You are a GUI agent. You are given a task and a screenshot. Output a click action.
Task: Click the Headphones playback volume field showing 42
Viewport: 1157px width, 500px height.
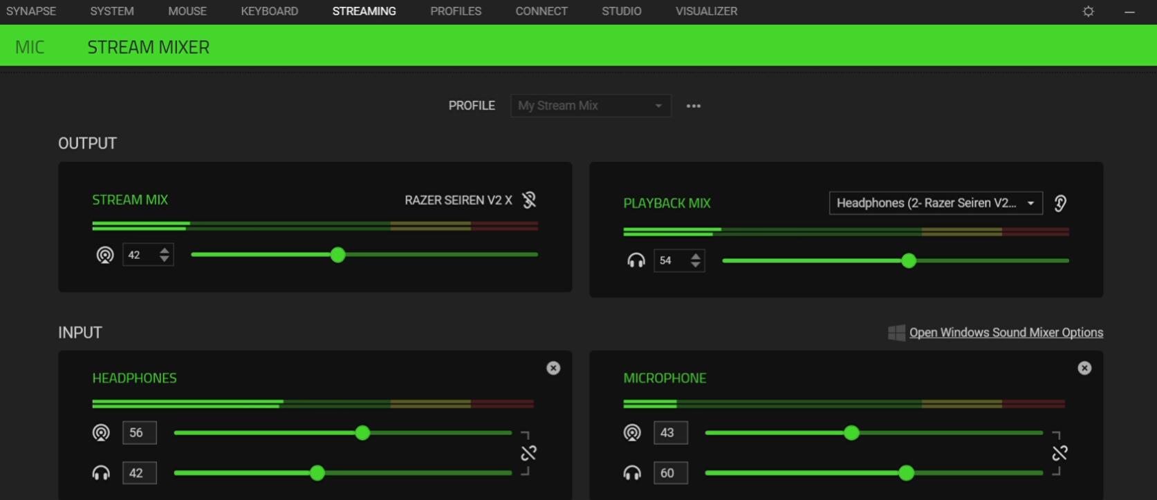[139, 473]
